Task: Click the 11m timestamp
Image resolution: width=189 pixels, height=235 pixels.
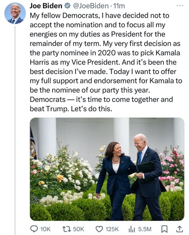Action: pyautogui.click(x=119, y=6)
